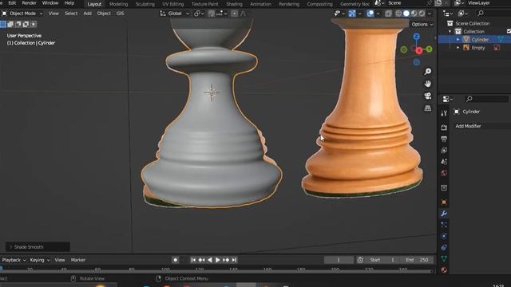Click the green Y axis gizmo
Image resolution: width=511 pixels, height=287 pixels.
tap(429, 49)
